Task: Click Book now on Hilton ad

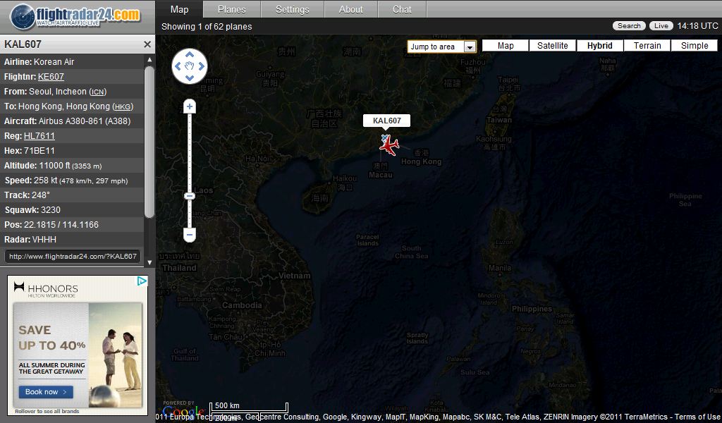Action: click(46, 392)
